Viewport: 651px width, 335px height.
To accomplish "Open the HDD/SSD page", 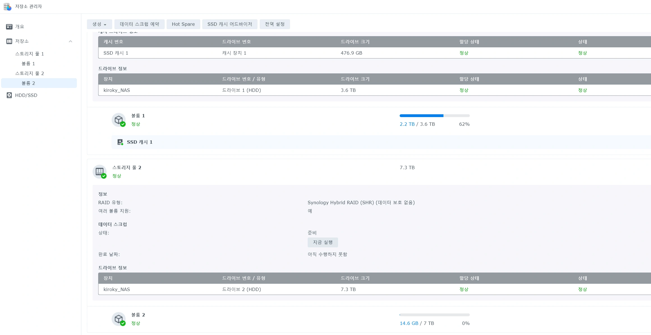I will click(x=26, y=95).
